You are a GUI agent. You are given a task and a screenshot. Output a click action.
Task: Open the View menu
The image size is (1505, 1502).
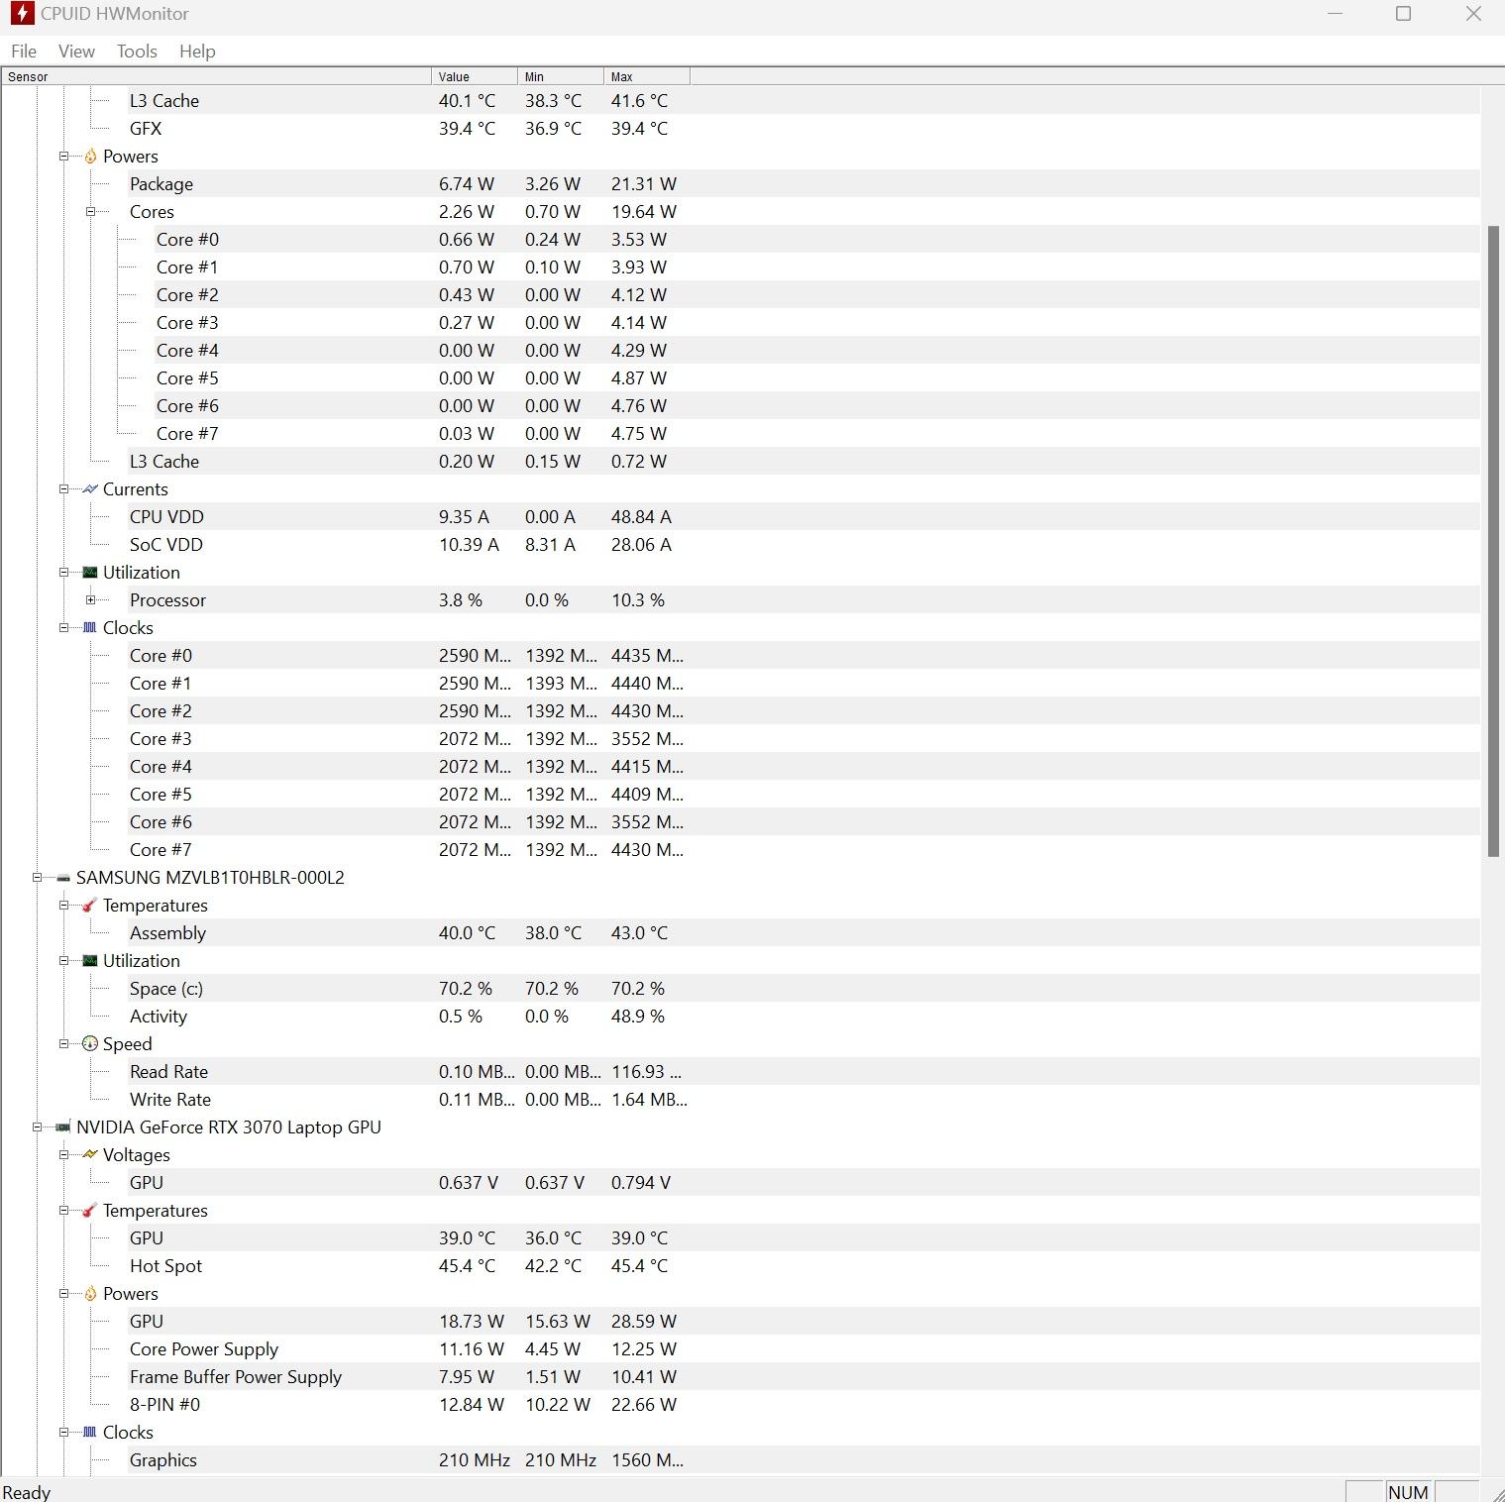[x=76, y=52]
